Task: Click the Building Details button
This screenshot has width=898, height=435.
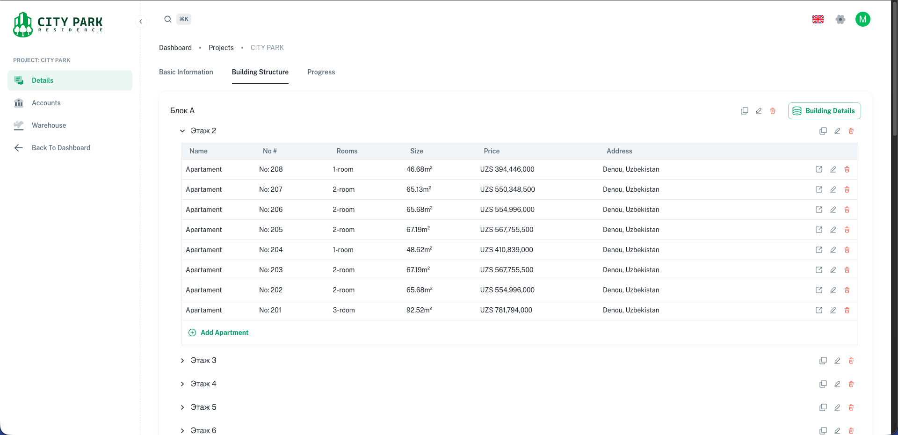Action: point(824,111)
